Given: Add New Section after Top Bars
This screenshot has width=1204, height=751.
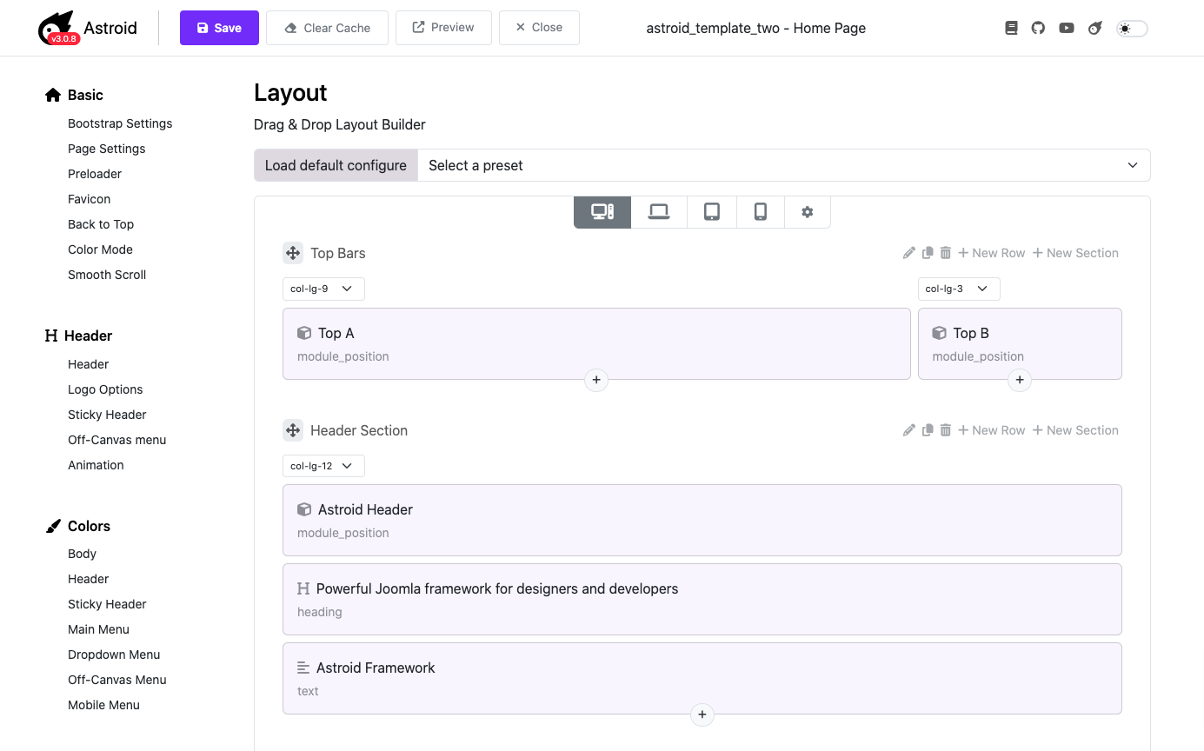Looking at the screenshot, I should (1075, 253).
